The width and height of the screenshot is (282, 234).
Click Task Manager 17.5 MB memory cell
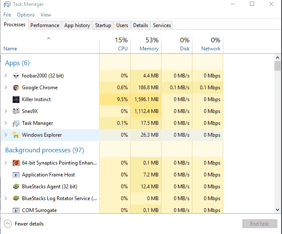coord(146,123)
